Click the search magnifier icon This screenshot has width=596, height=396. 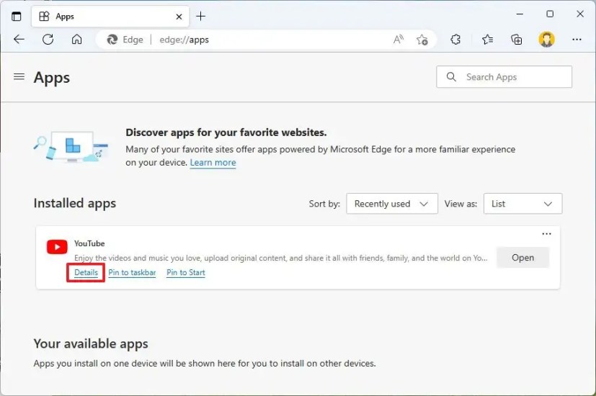pos(451,77)
